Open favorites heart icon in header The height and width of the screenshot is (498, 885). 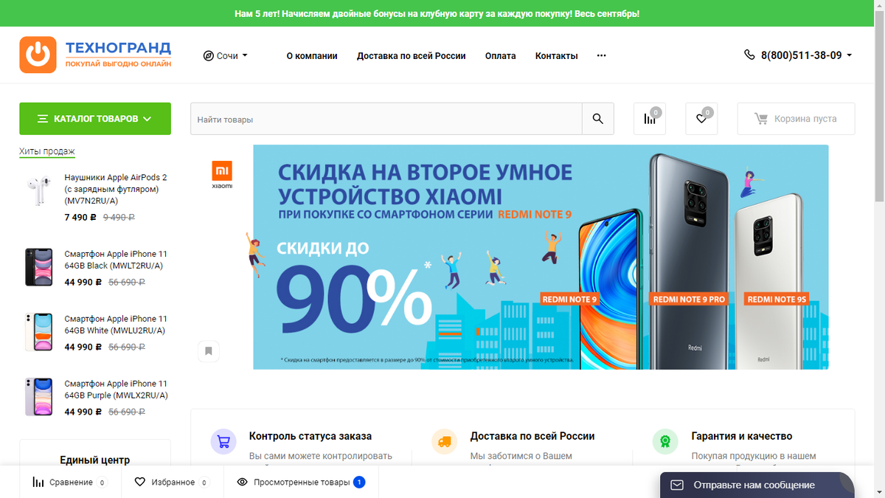701,119
